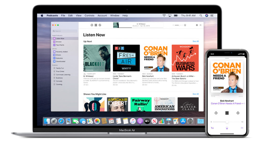
Task: Open the File menu
Action: [63, 15]
